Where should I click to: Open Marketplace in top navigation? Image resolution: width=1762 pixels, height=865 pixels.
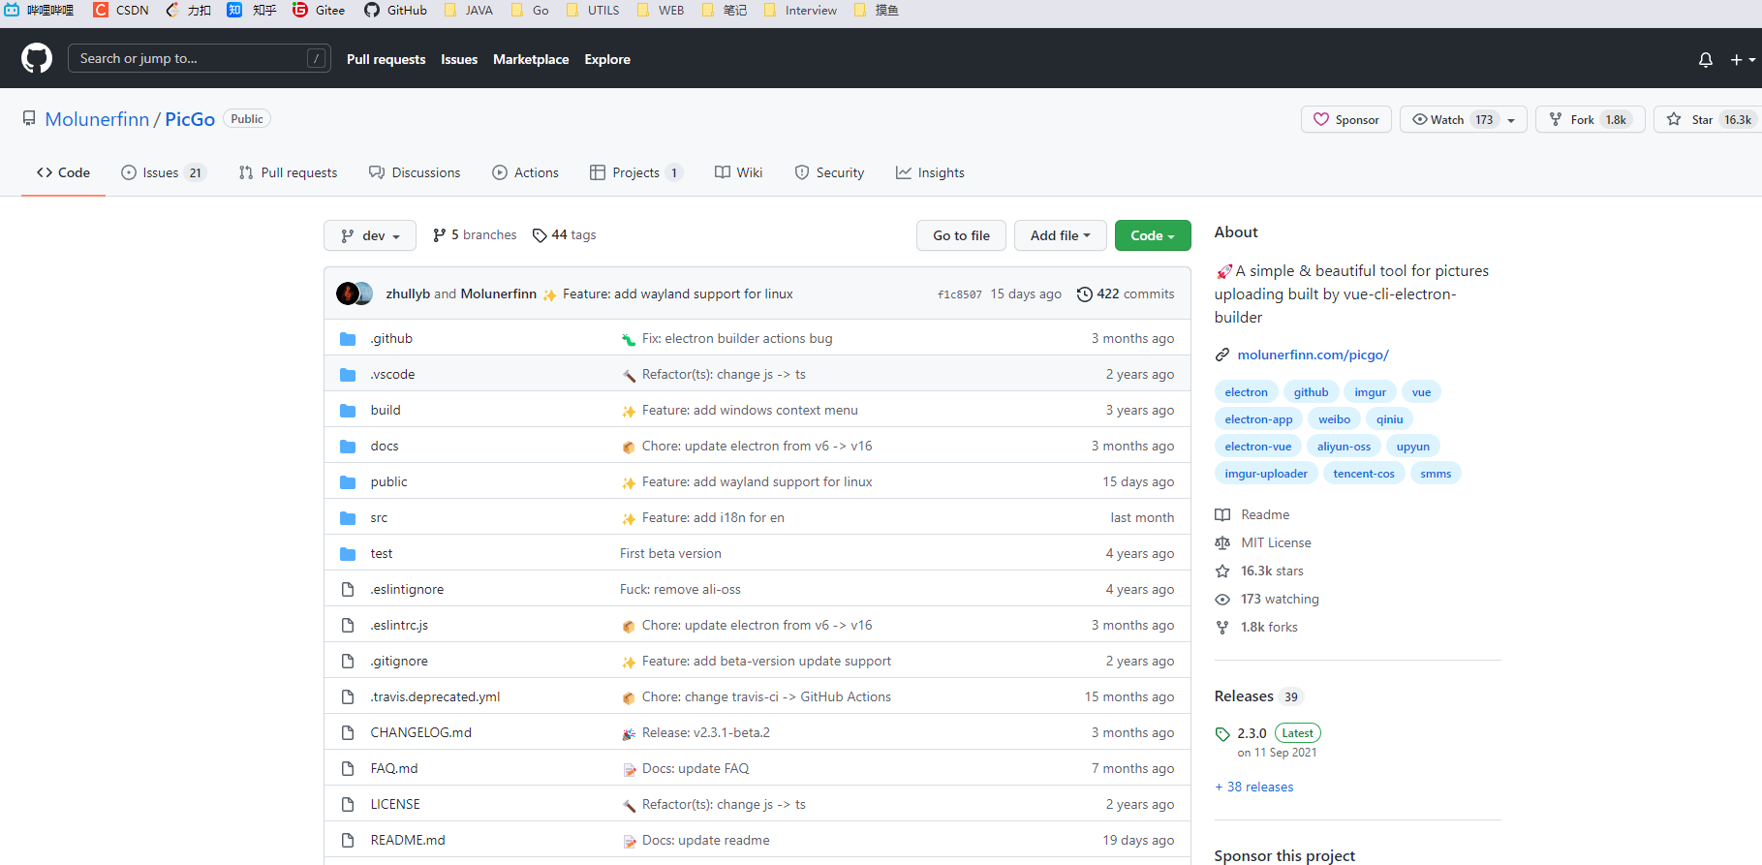pos(531,59)
